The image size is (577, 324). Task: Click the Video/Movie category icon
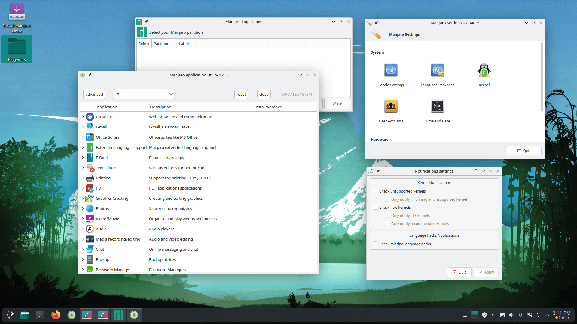90,219
